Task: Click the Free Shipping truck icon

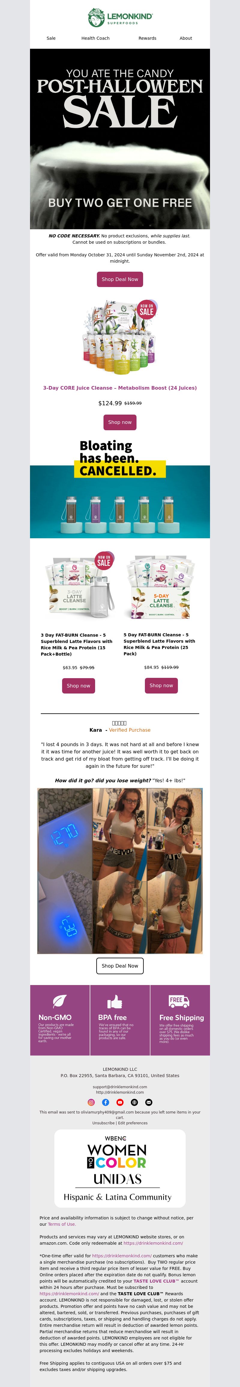Action: tap(179, 1001)
